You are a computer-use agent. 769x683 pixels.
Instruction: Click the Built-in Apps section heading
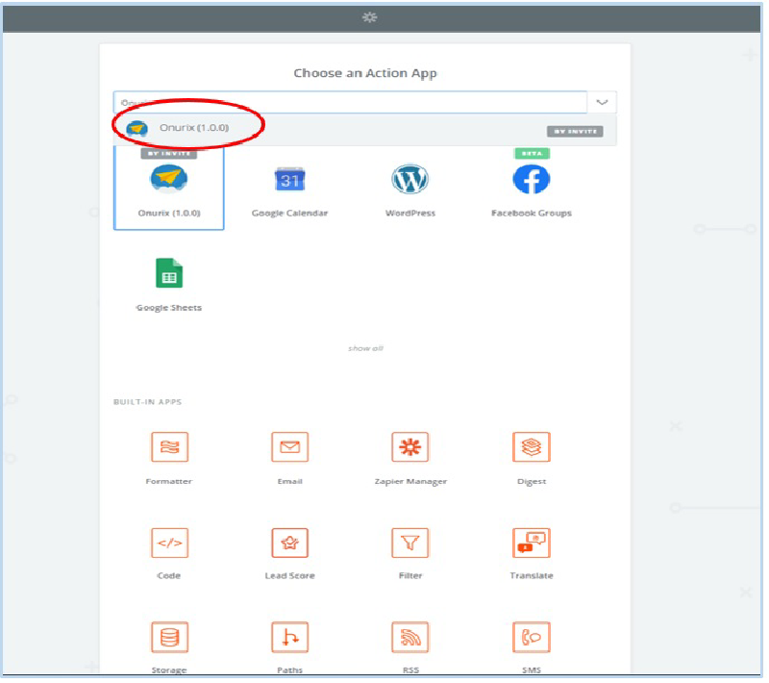(x=148, y=402)
